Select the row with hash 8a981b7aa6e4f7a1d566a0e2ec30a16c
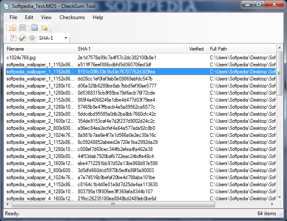Image resolution: width=287 pixels, height=221 pixels. [140, 135]
